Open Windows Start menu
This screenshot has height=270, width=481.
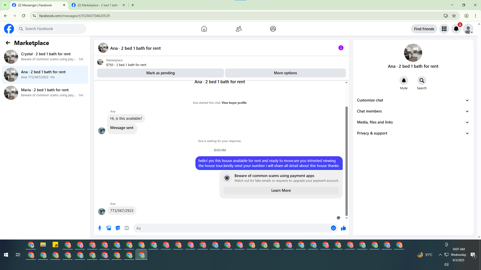click(6, 255)
